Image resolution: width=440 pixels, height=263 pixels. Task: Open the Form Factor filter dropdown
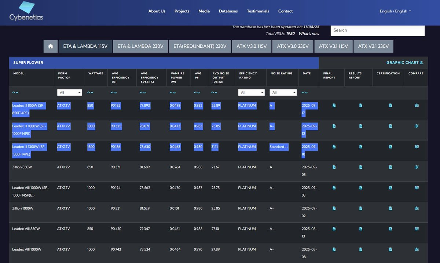coord(69,93)
